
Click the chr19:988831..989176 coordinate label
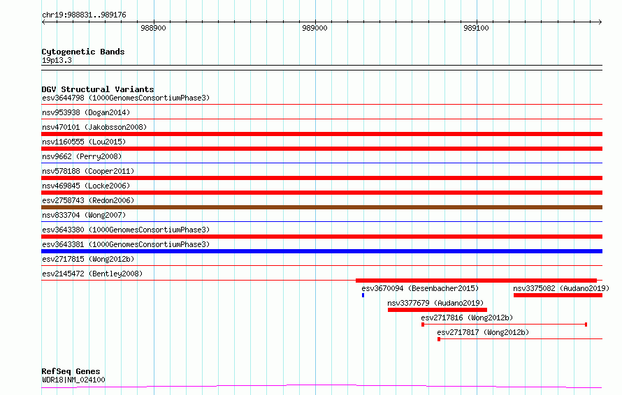84,15
